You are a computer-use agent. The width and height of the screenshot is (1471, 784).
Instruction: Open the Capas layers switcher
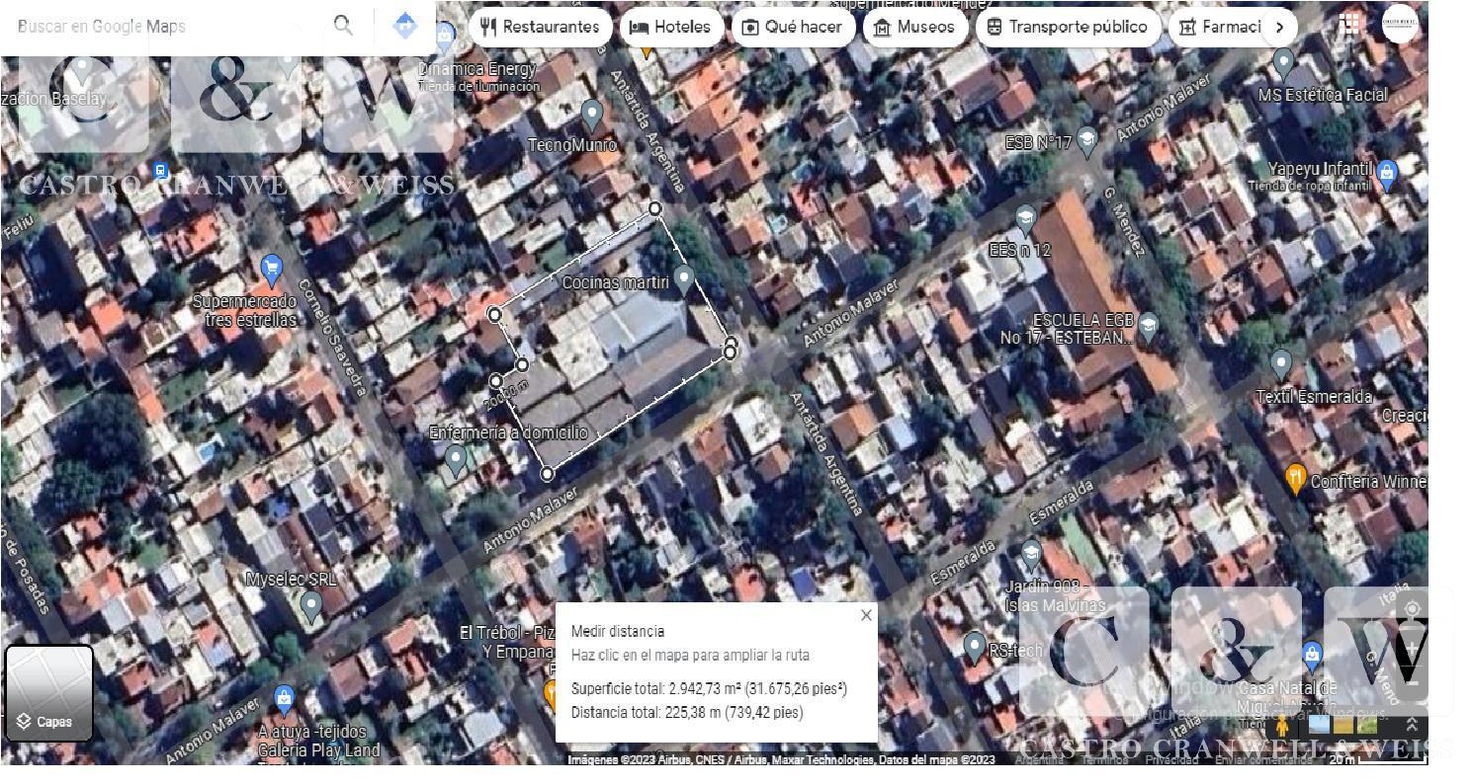[49, 693]
